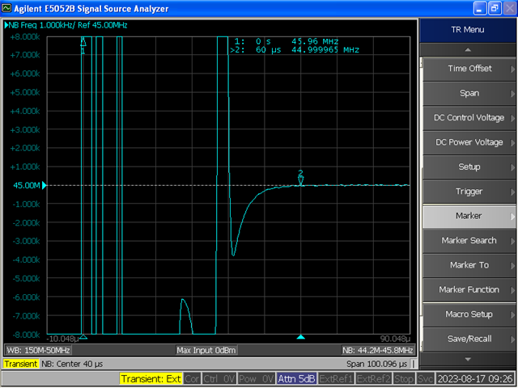Restore the Signal Source Analyzer window
The height and width of the screenshot is (388, 518).
pyautogui.click(x=495, y=9)
